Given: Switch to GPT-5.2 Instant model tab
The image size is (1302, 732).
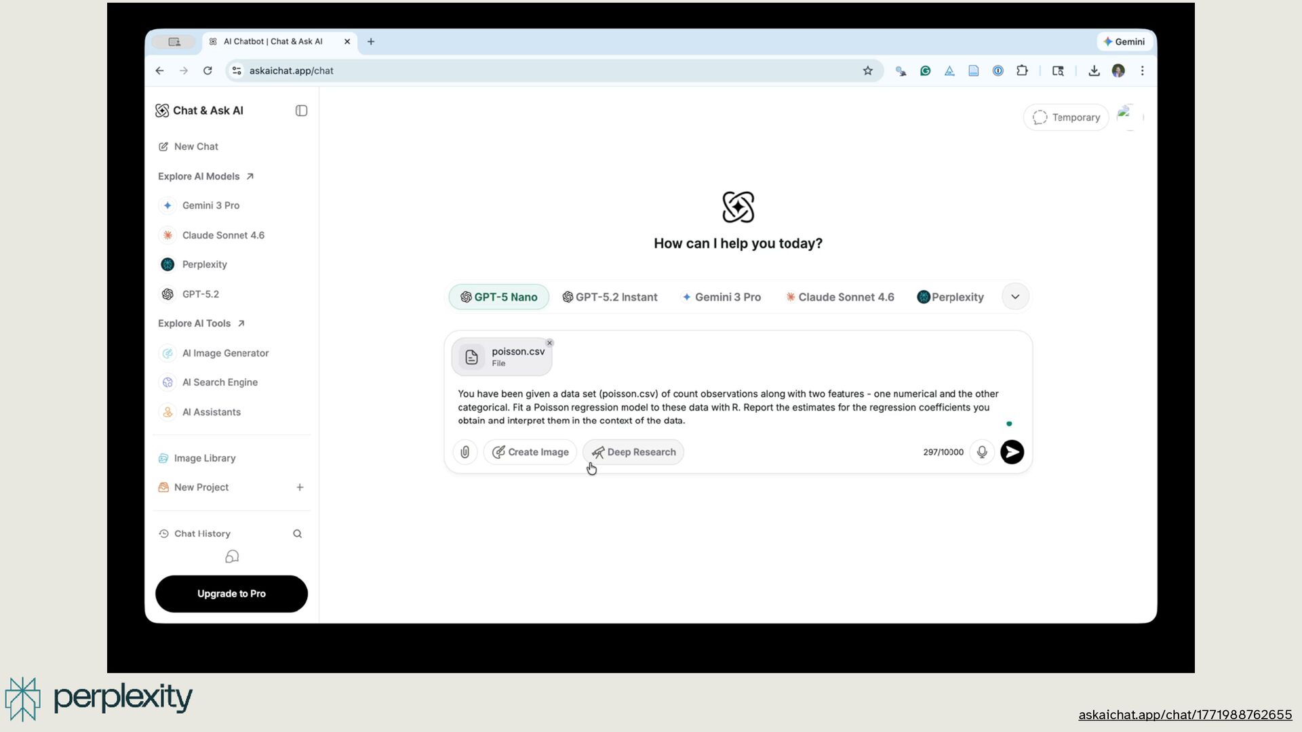Looking at the screenshot, I should [610, 297].
